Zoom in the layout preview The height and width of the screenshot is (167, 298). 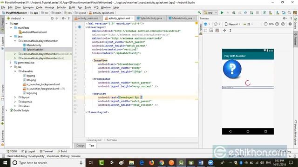[x=277, y=24]
